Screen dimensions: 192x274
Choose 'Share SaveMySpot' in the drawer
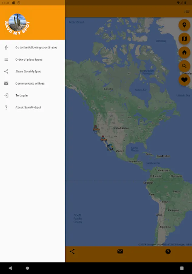[32, 72]
